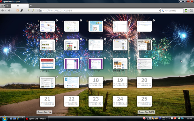The width and height of the screenshot is (194, 121).
Task: Open Internet Explorer from the taskbar quick launch
Action: tap(18, 119)
